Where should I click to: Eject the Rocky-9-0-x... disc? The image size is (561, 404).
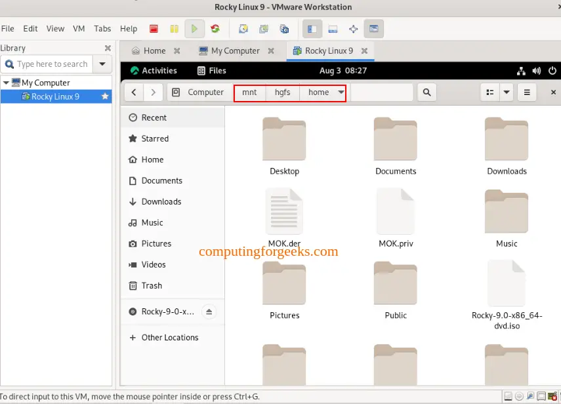pyautogui.click(x=209, y=312)
